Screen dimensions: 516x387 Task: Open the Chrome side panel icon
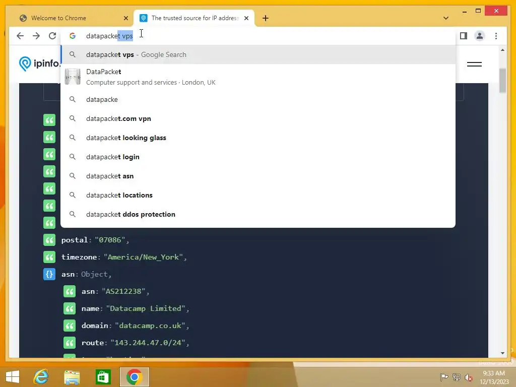[464, 36]
